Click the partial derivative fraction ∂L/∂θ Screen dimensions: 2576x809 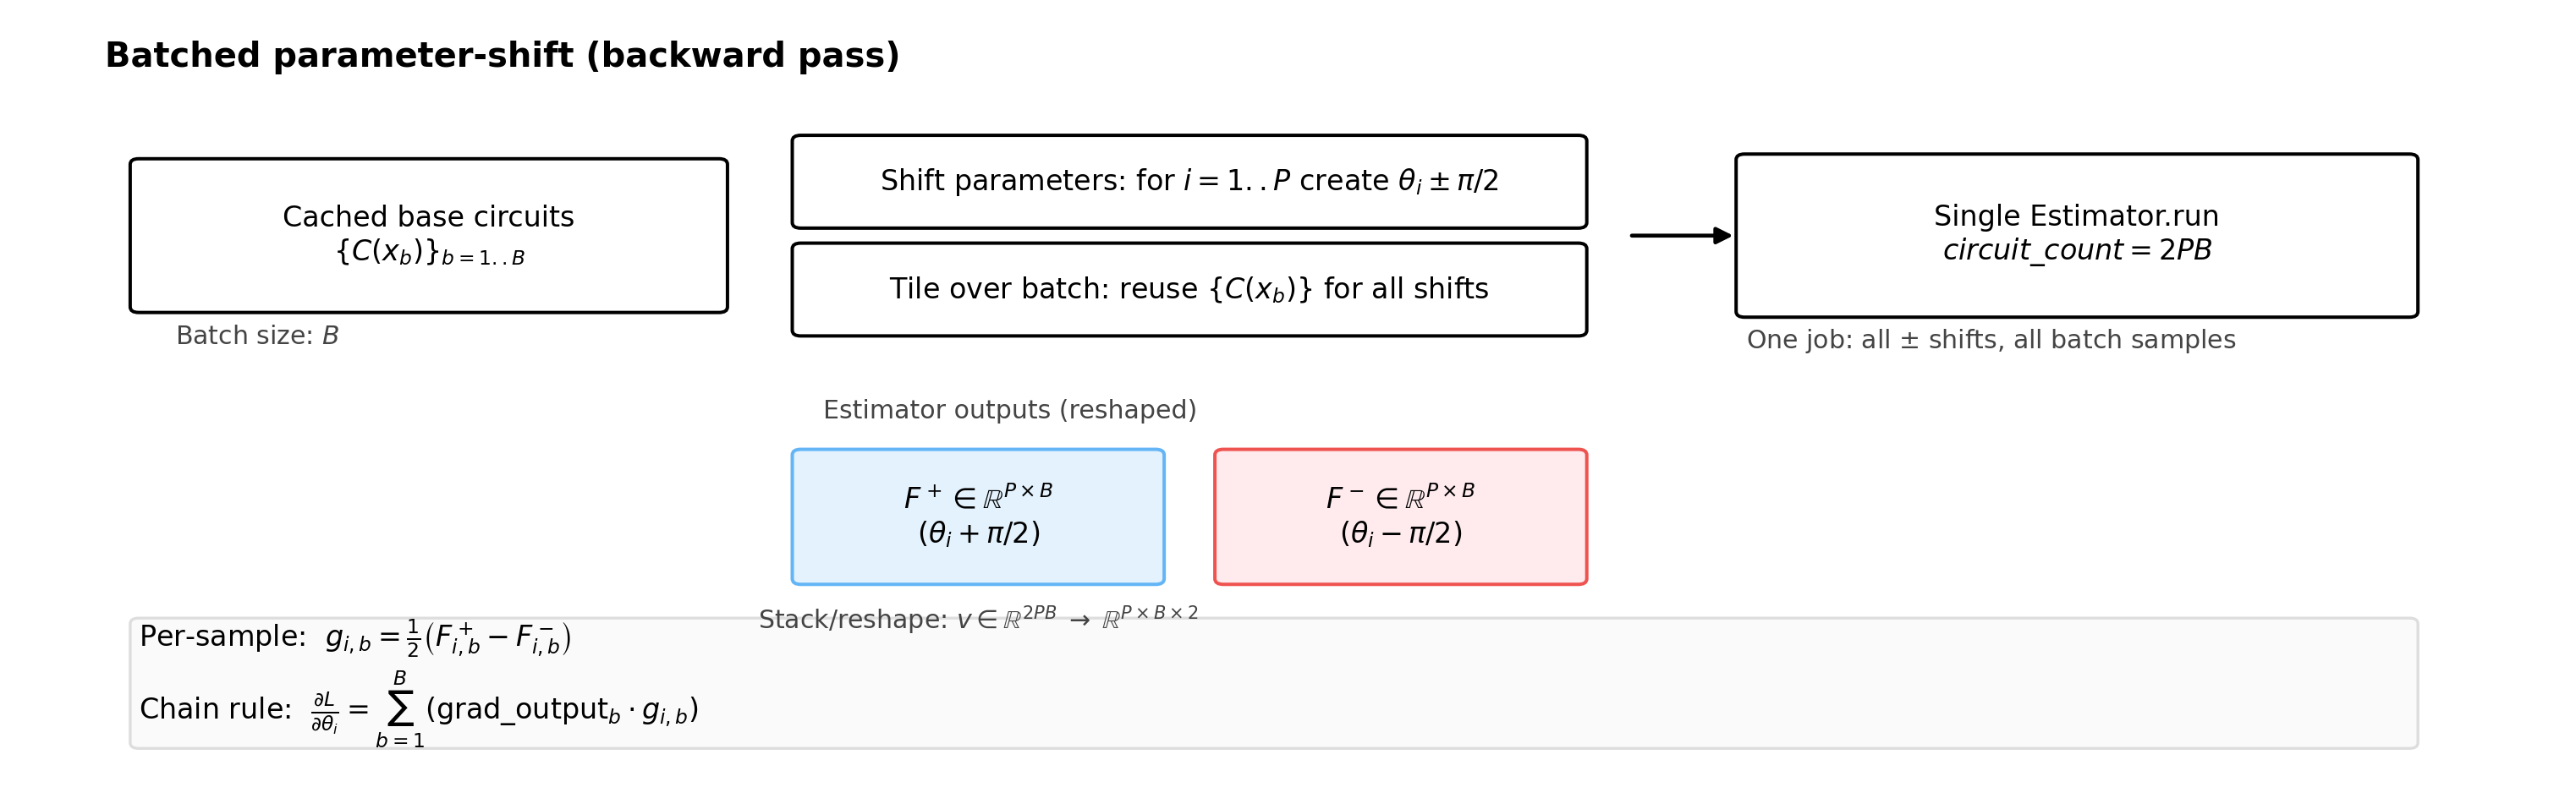coord(325,711)
